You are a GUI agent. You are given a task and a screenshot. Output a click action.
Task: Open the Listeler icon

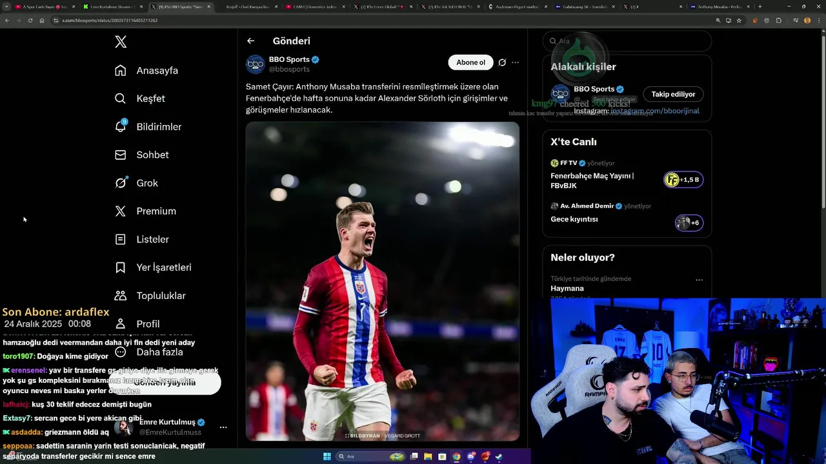tap(121, 239)
